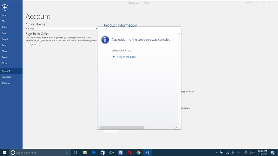Open the Export section
Screen dimensions: 278x156
[x=5, y=57]
